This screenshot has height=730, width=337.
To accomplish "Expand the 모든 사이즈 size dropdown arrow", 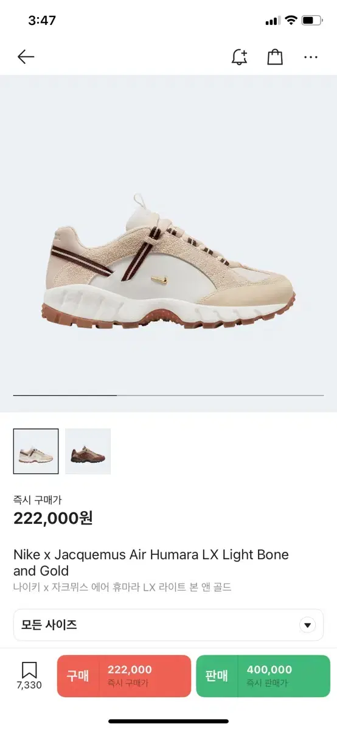I will point(308,625).
